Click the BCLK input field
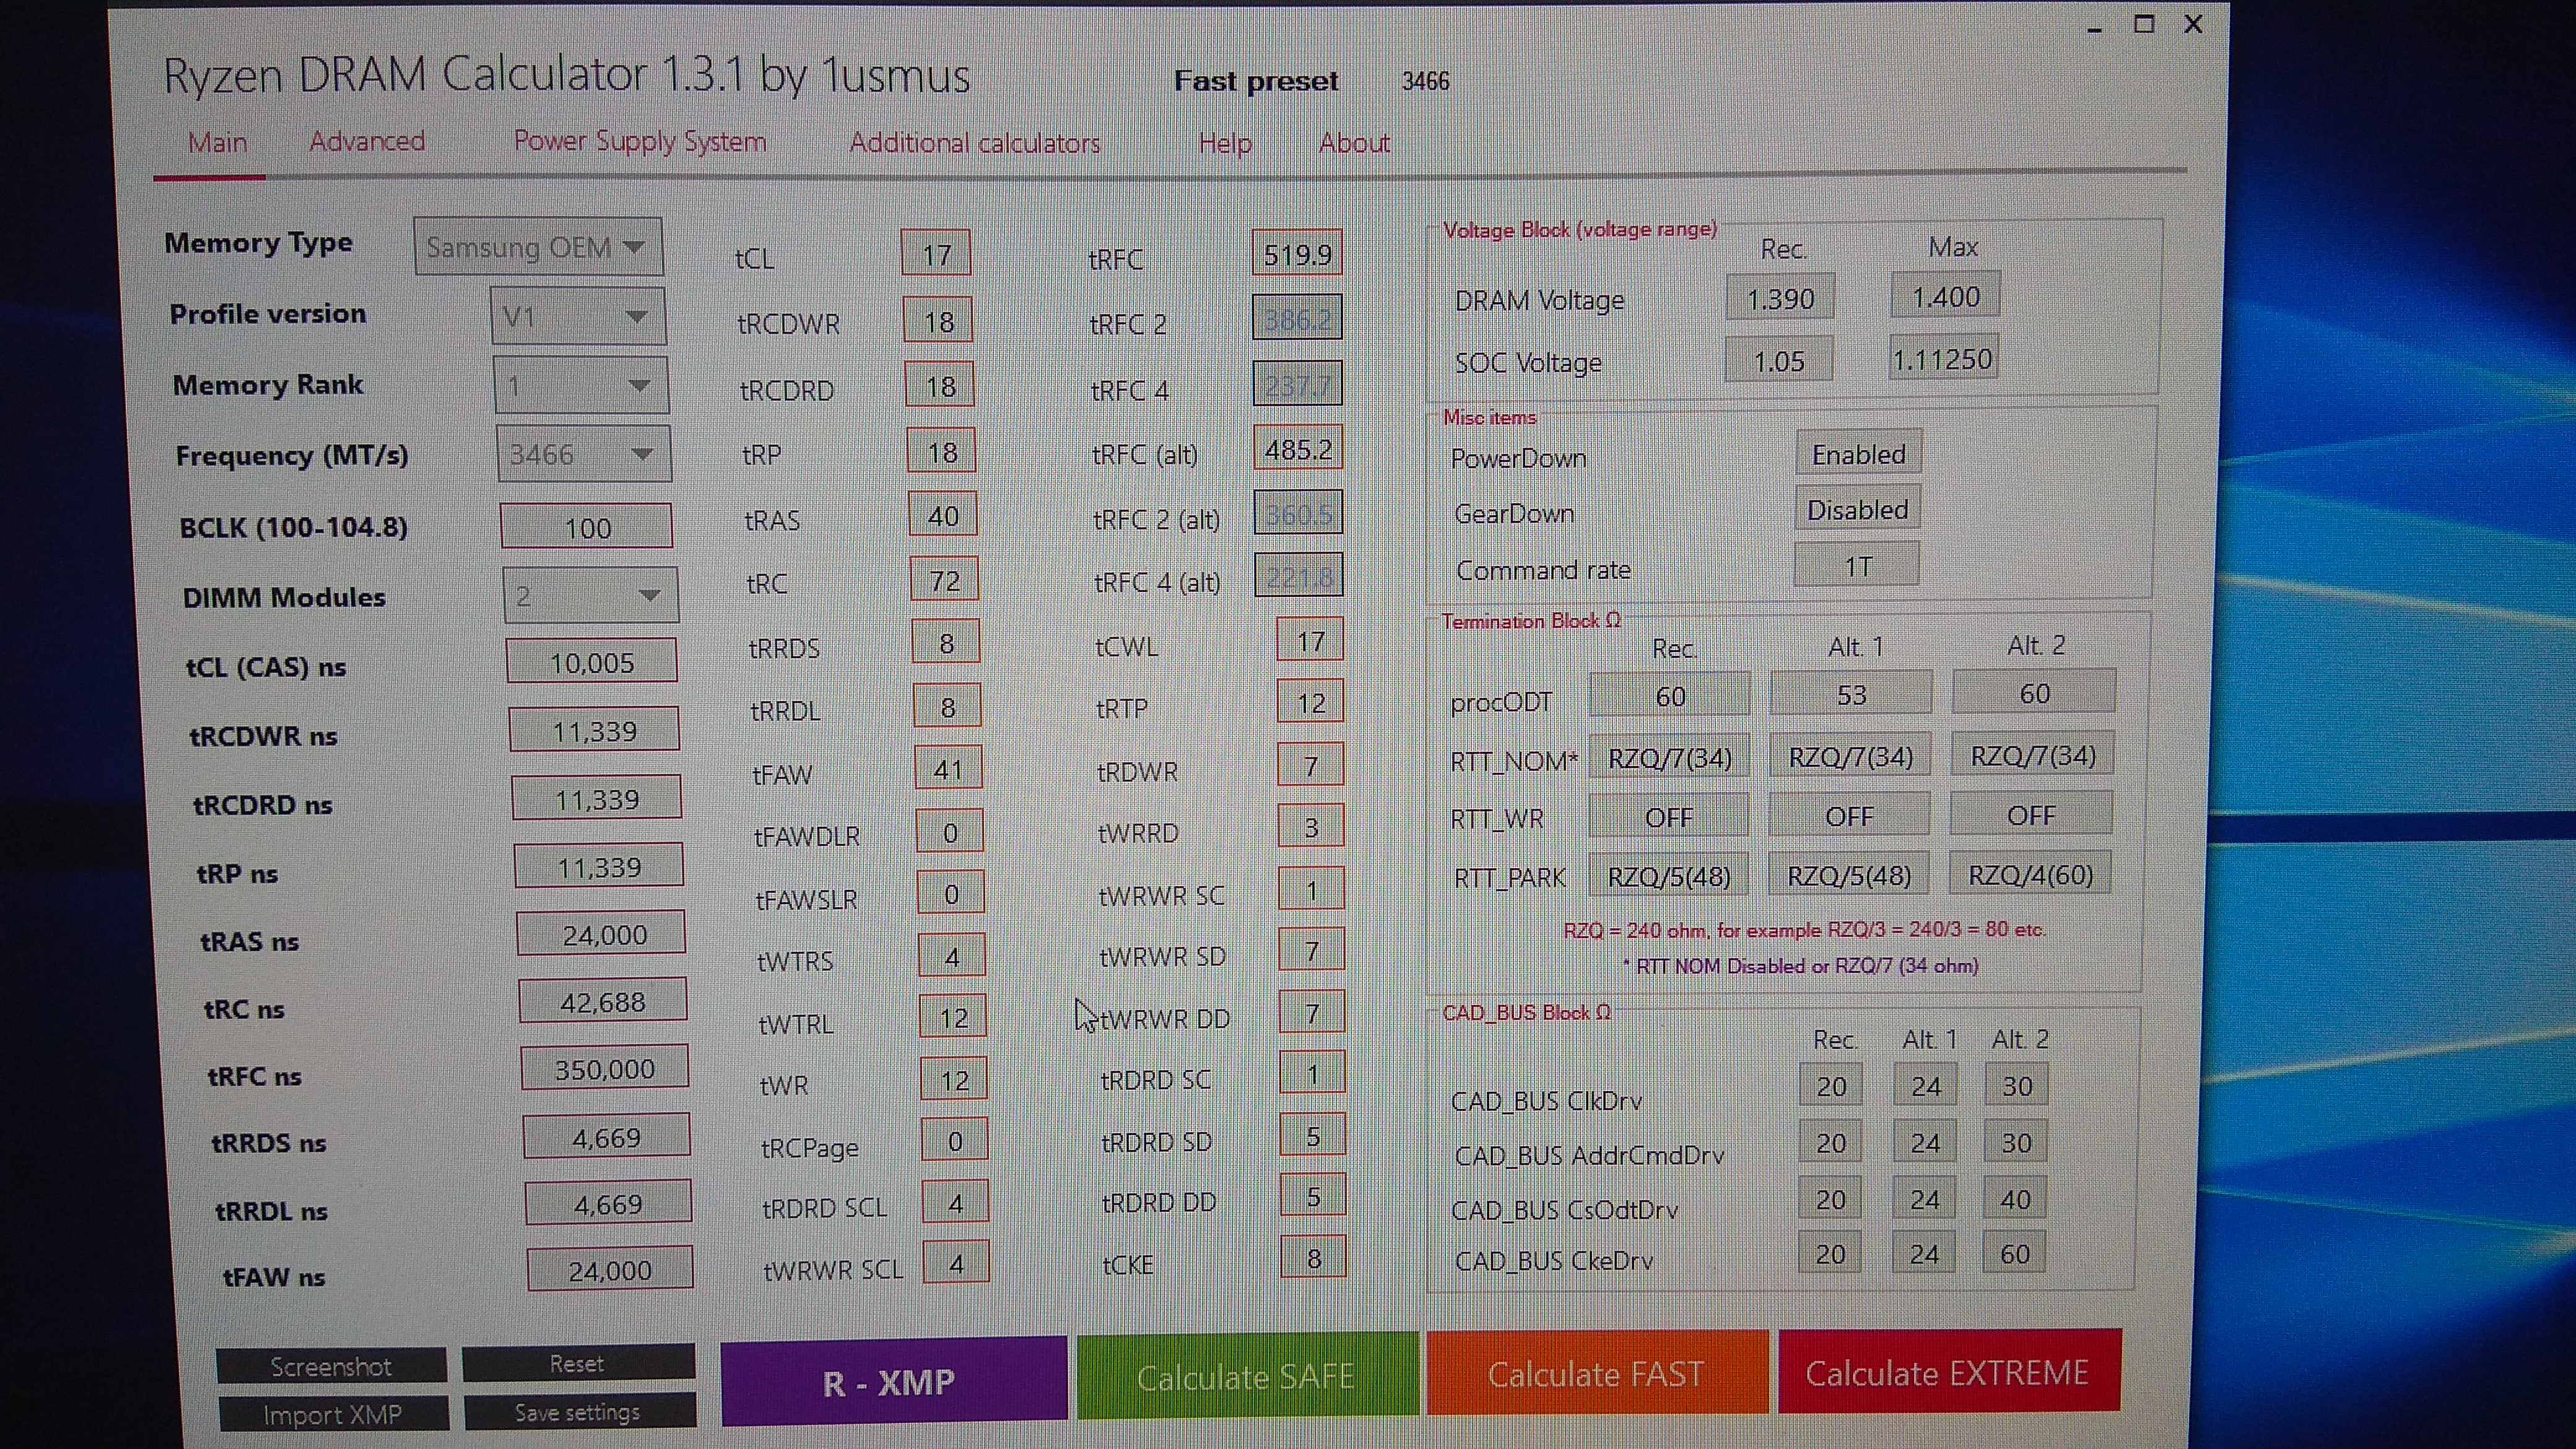The height and width of the screenshot is (1449, 2576). [587, 527]
